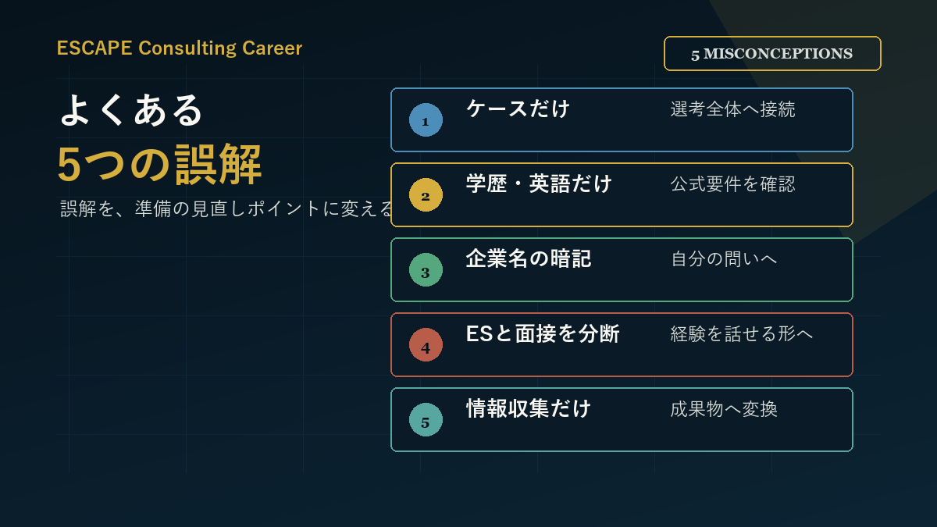The height and width of the screenshot is (527, 937).
Task: Click the 成果物へ変換 text
Action: 724,409
